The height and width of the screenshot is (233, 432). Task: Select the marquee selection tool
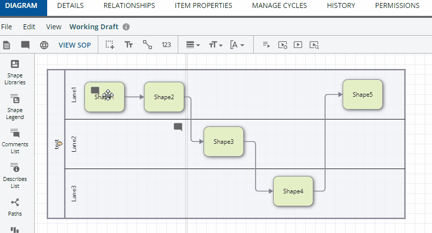tap(110, 45)
